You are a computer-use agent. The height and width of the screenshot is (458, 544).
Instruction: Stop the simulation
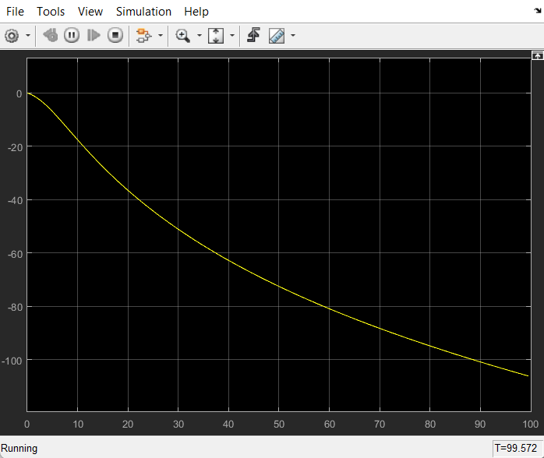(x=115, y=35)
